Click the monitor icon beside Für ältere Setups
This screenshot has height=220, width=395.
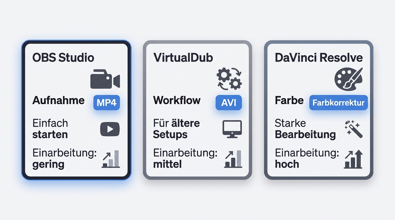[232, 129]
